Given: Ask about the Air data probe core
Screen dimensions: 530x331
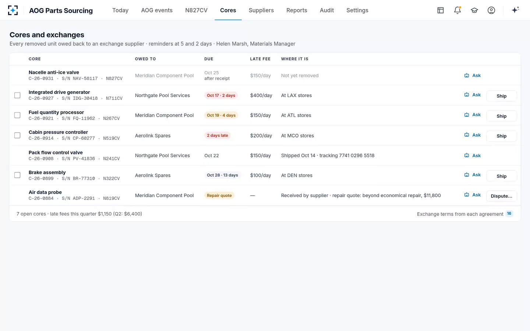Looking at the screenshot, I should pyautogui.click(x=473, y=195).
